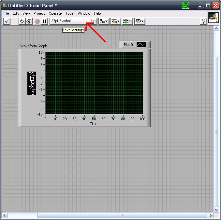This screenshot has width=221, height=220.
Task: Click the vertical scrollbar up arrow
Action: [216, 28]
